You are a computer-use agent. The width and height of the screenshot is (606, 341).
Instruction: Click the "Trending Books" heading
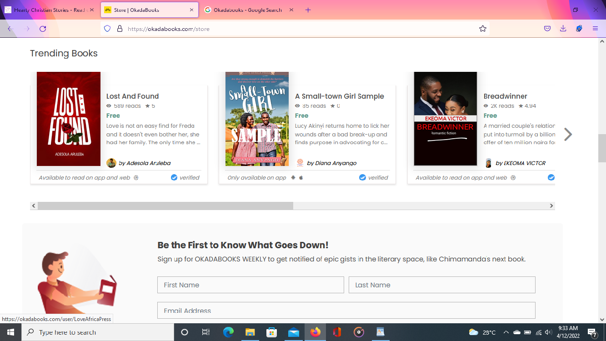64,53
